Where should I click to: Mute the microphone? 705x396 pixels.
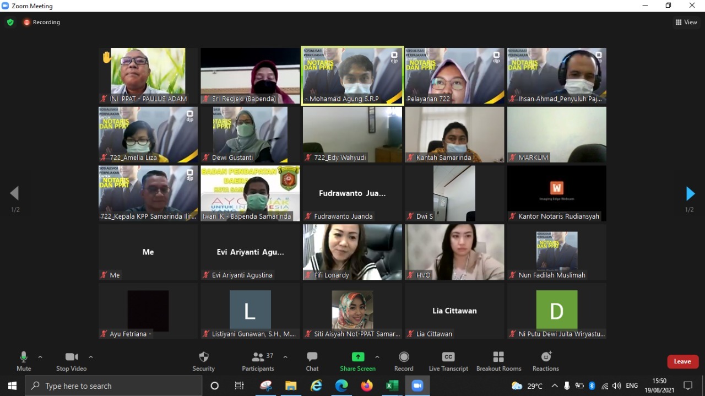coord(24,361)
